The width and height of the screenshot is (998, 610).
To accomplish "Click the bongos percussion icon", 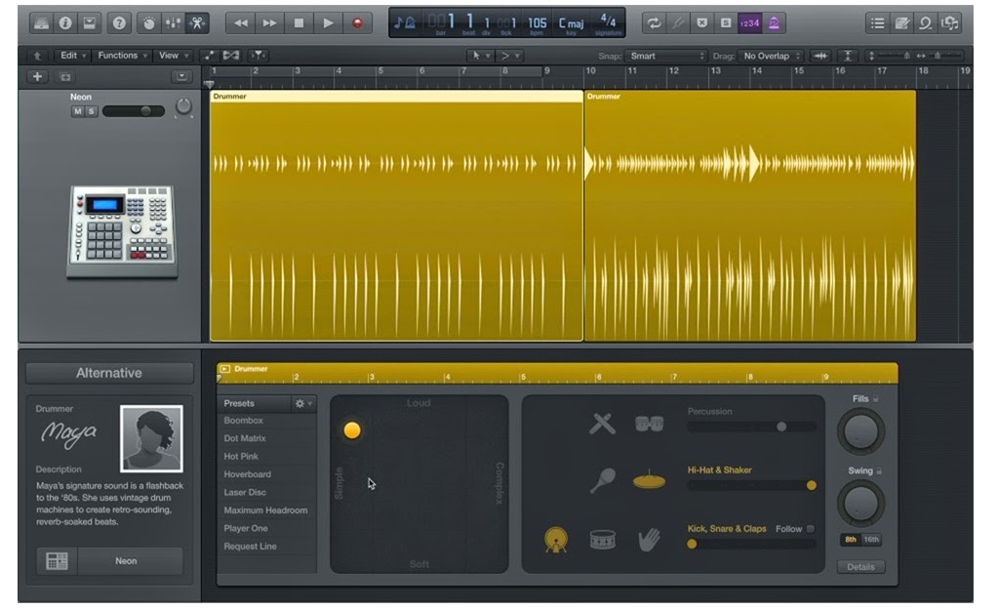I will [649, 423].
